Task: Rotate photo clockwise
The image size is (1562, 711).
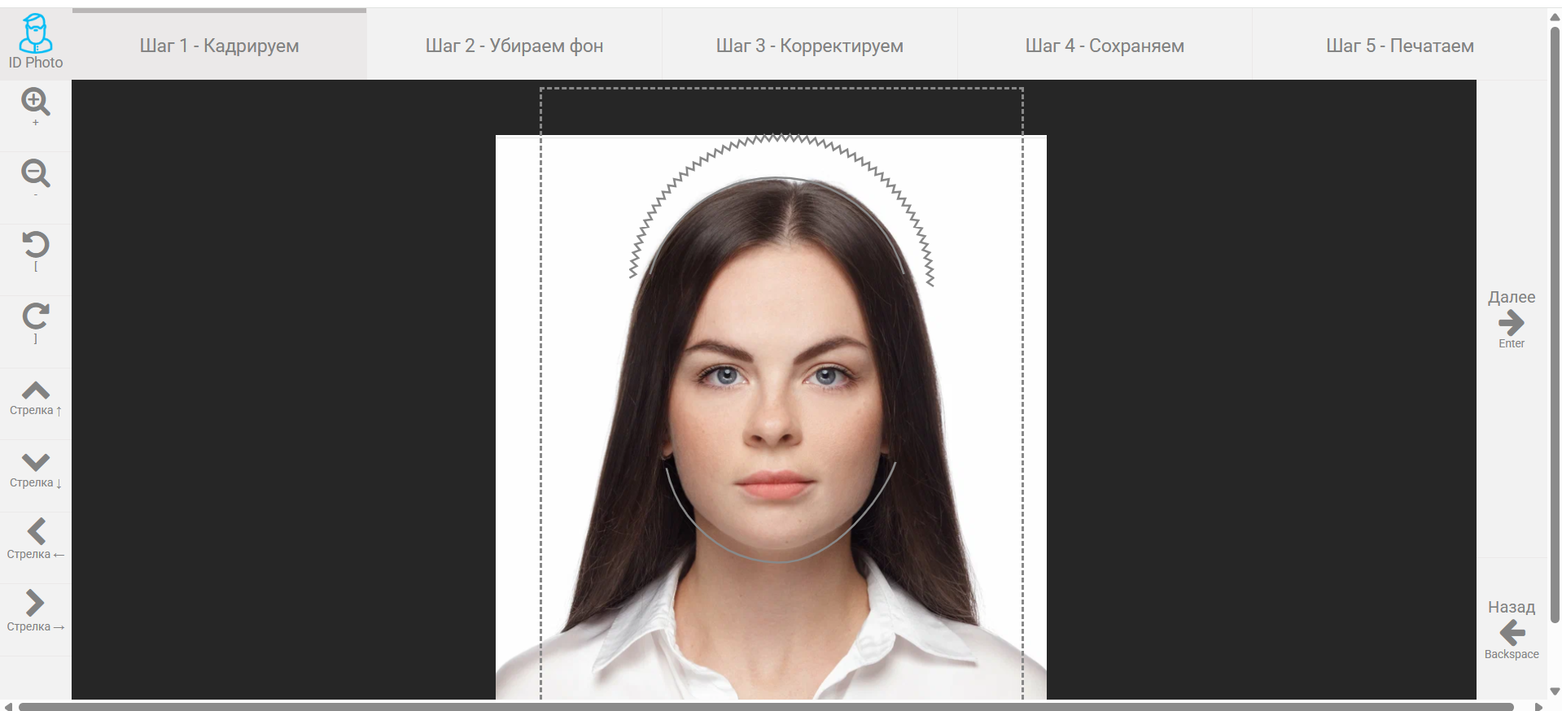Action: (35, 316)
